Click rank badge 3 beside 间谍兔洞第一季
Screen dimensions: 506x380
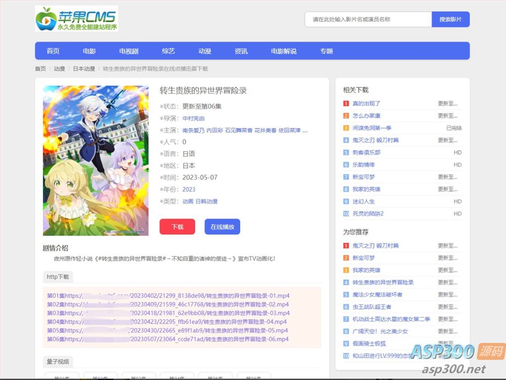(x=346, y=128)
